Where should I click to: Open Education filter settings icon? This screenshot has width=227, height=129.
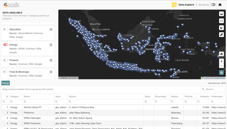[51, 29]
